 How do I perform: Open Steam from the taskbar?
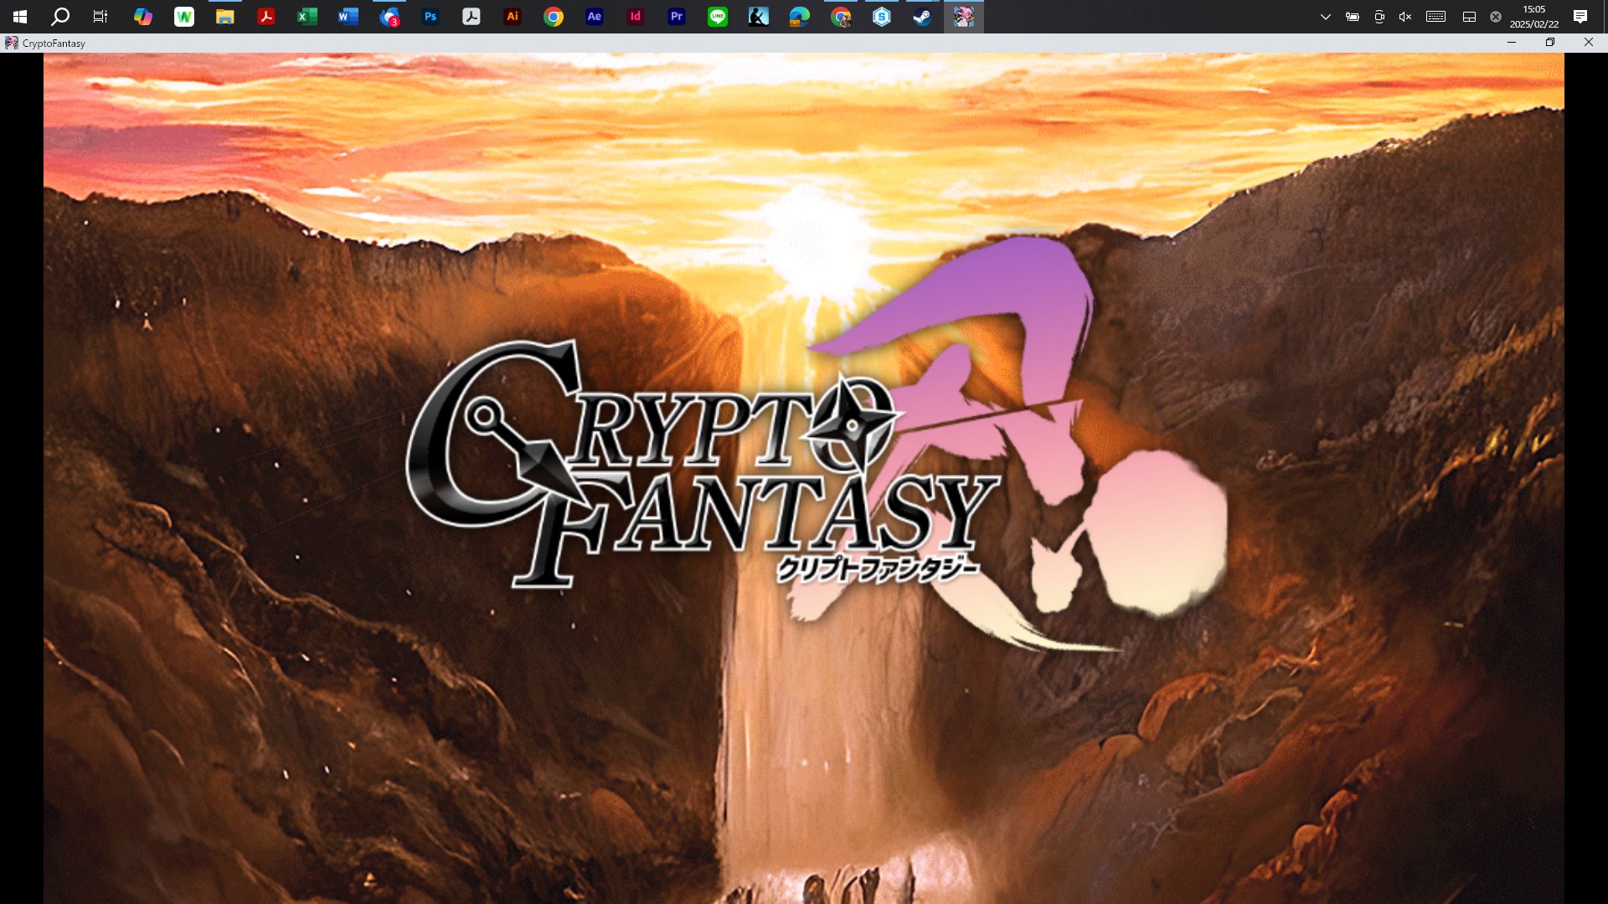[x=923, y=17]
